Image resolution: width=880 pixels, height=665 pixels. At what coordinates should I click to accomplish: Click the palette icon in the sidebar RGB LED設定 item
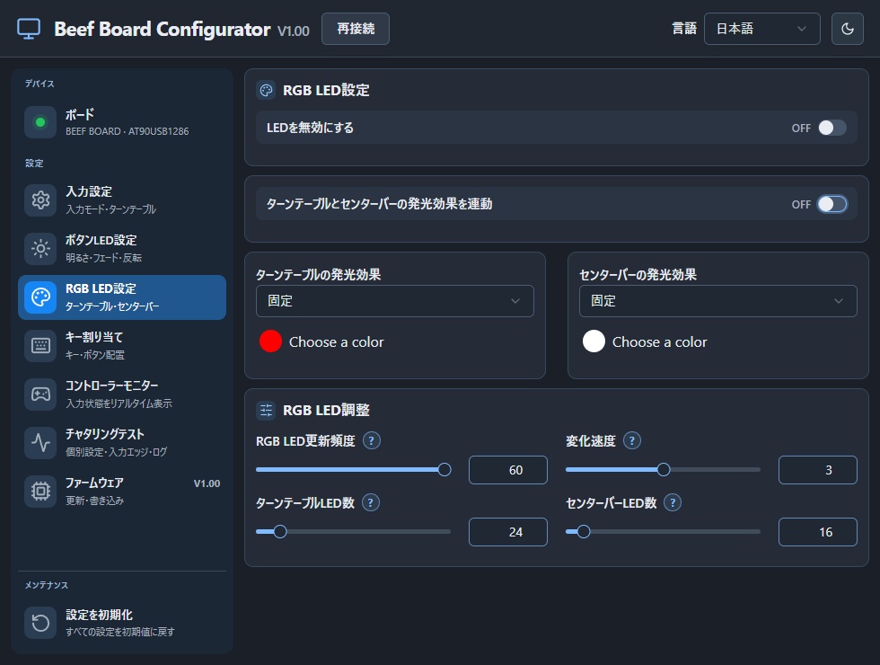40,297
